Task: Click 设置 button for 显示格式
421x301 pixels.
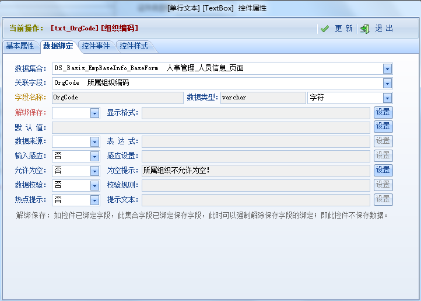Action: 383,112
